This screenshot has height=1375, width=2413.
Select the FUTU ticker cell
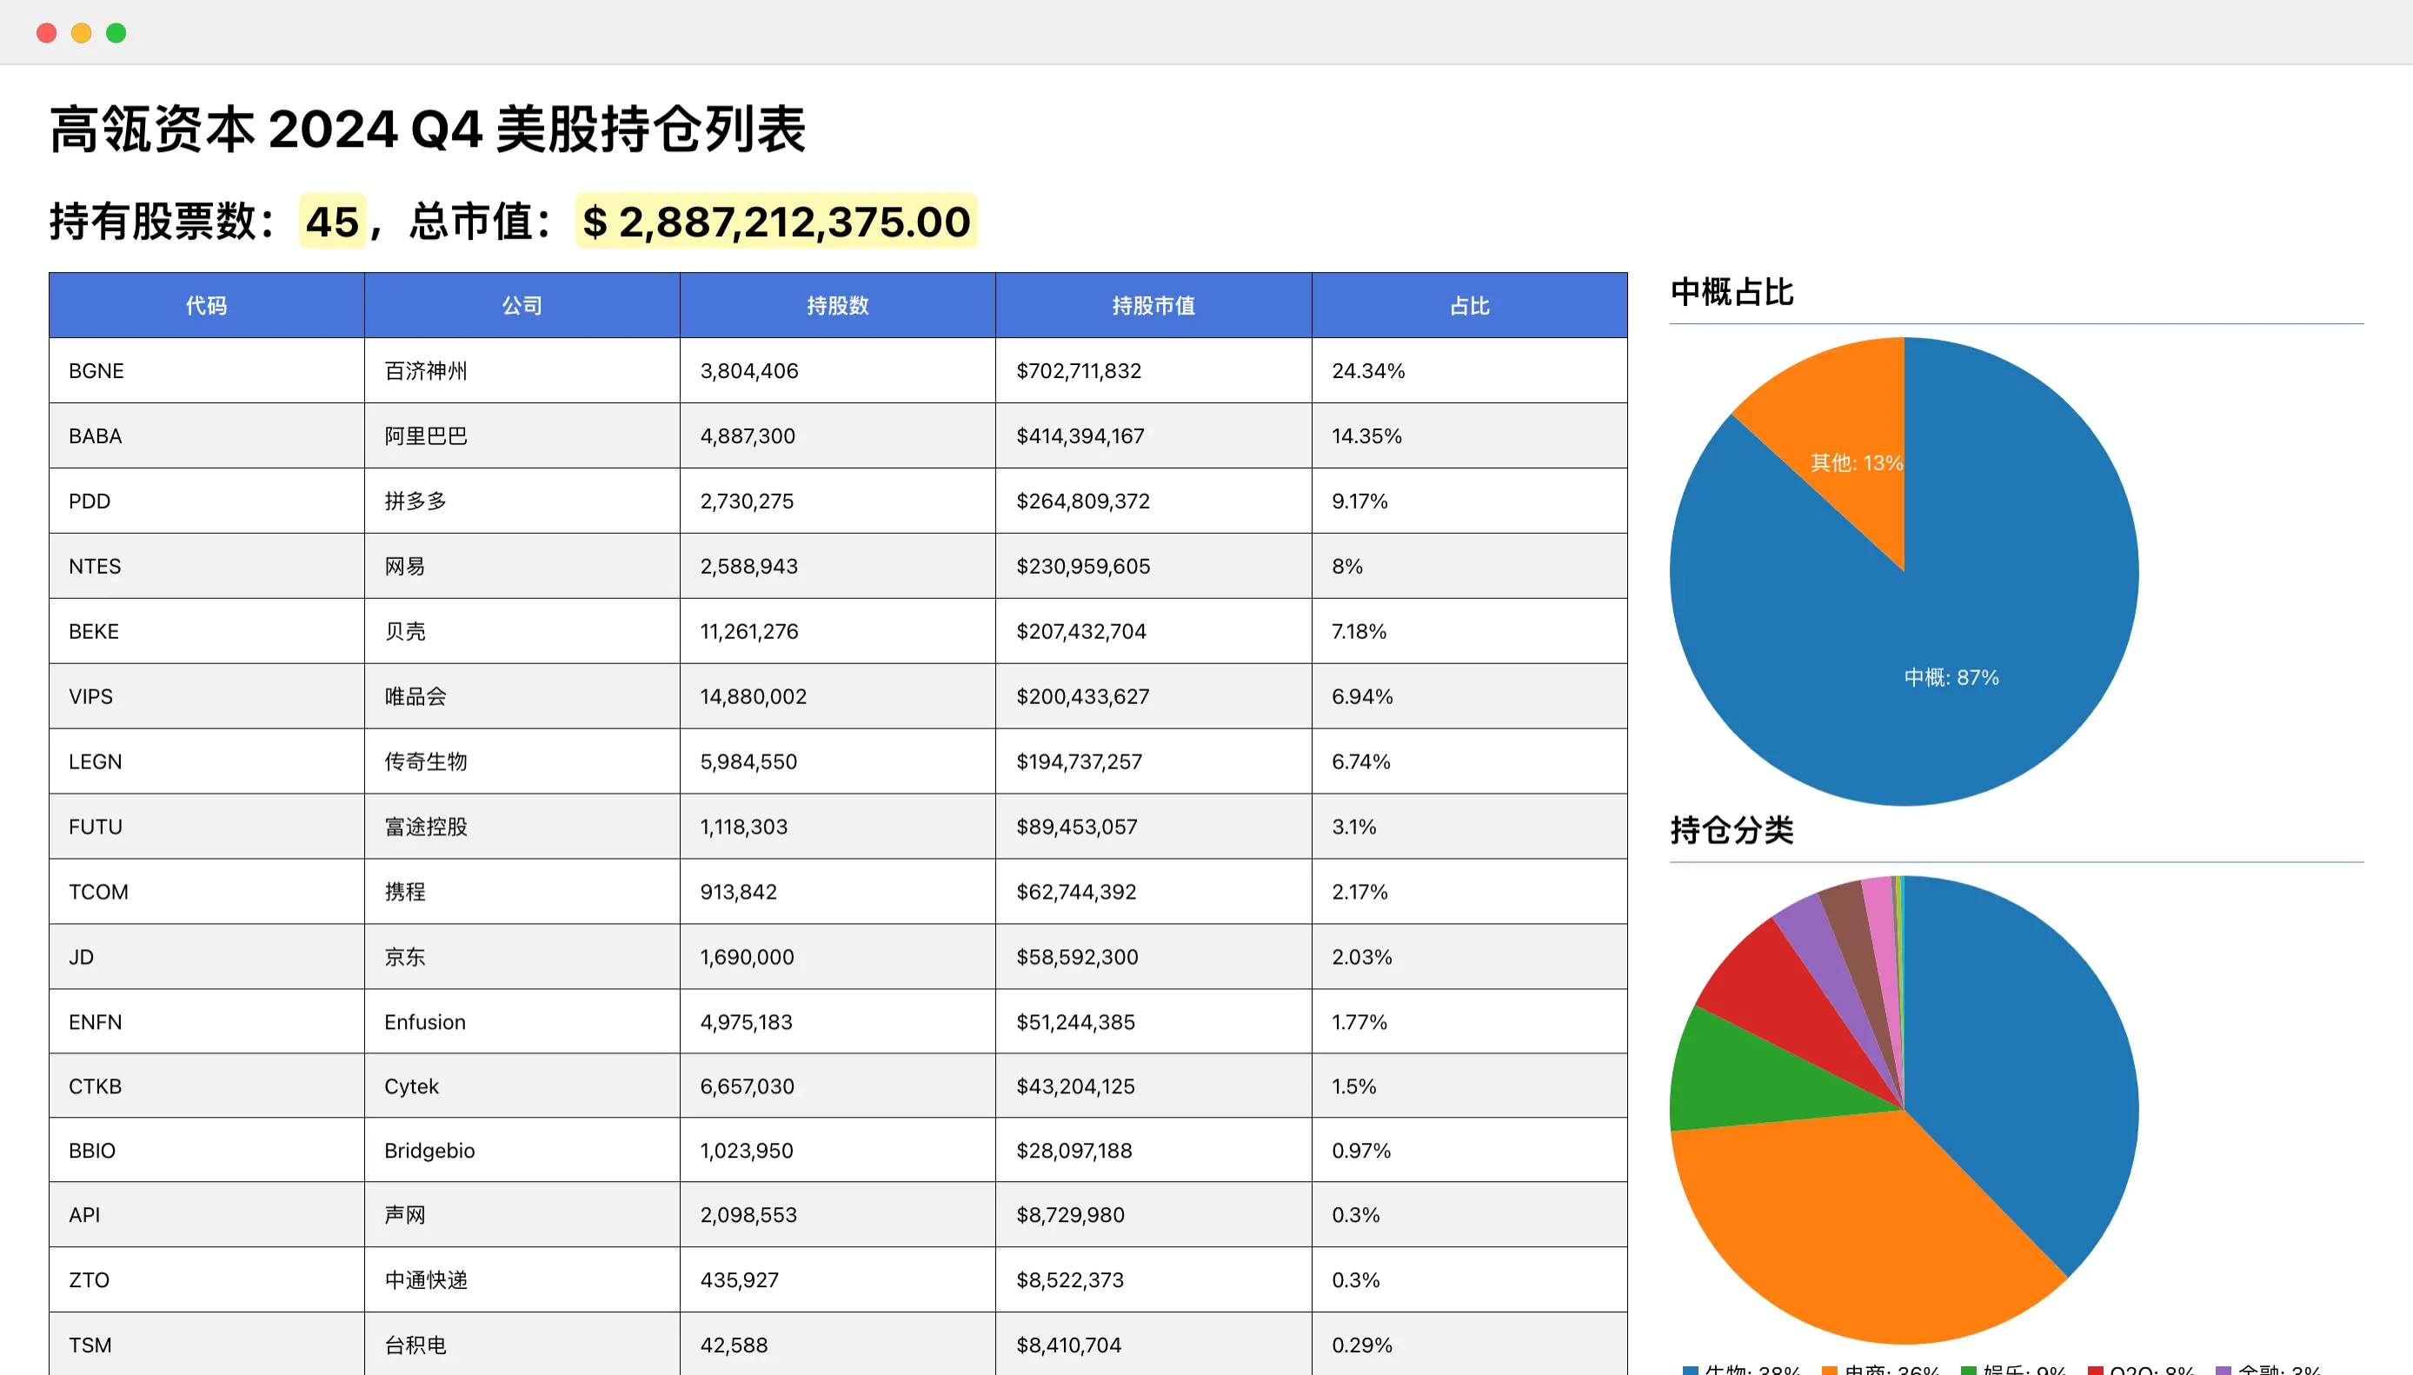point(207,827)
